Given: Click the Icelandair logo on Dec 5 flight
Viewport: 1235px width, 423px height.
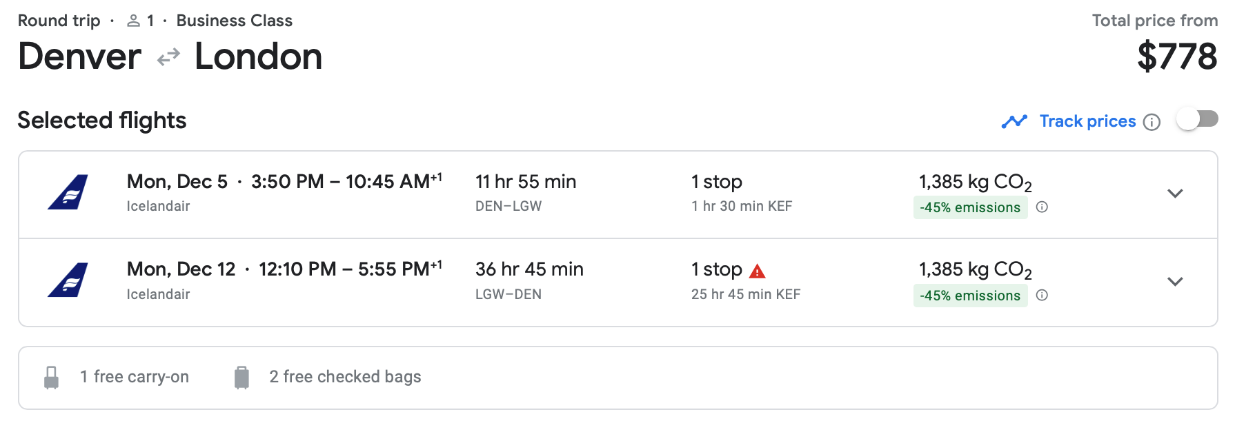Looking at the screenshot, I should point(68,192).
